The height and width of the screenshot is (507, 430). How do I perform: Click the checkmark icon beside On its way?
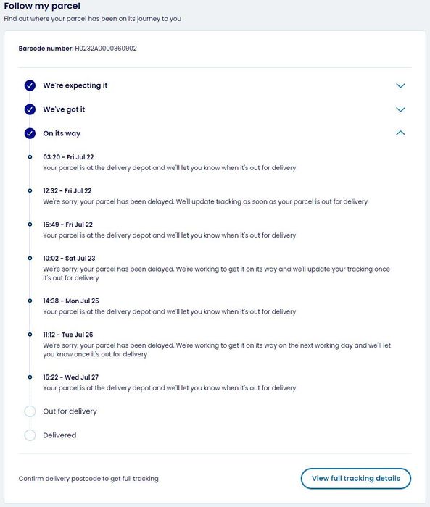click(30, 133)
